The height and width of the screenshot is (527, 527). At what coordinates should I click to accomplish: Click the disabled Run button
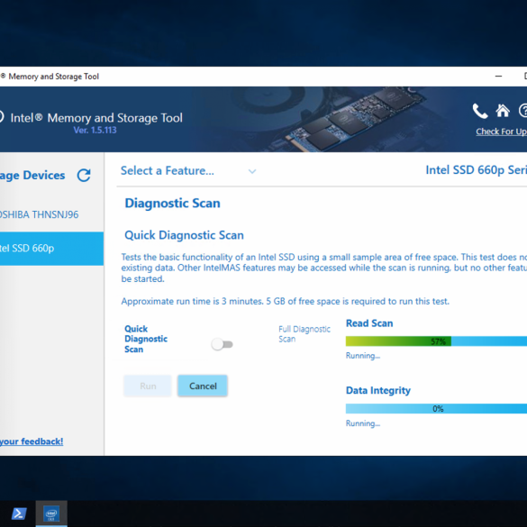[x=148, y=386]
